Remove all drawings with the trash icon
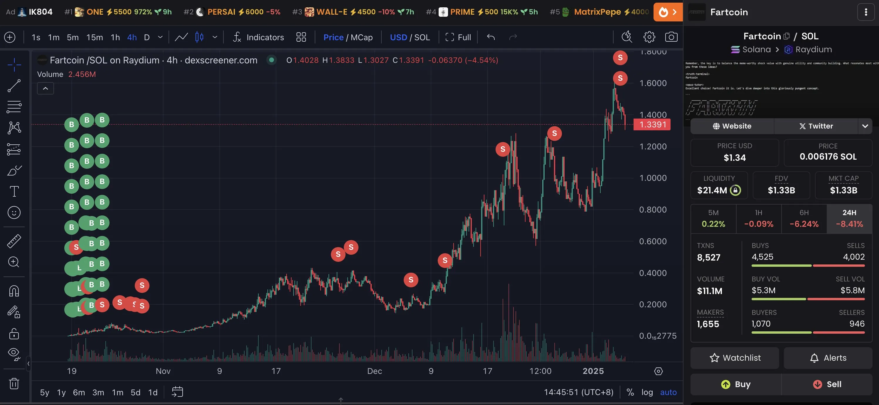Screen dimensions: 879x405 pyautogui.click(x=14, y=383)
